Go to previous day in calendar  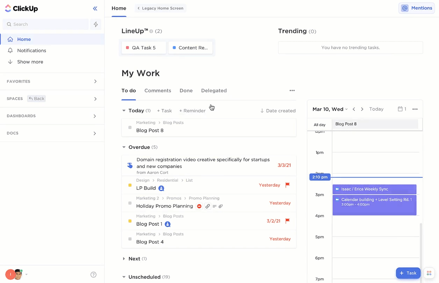coord(354,109)
